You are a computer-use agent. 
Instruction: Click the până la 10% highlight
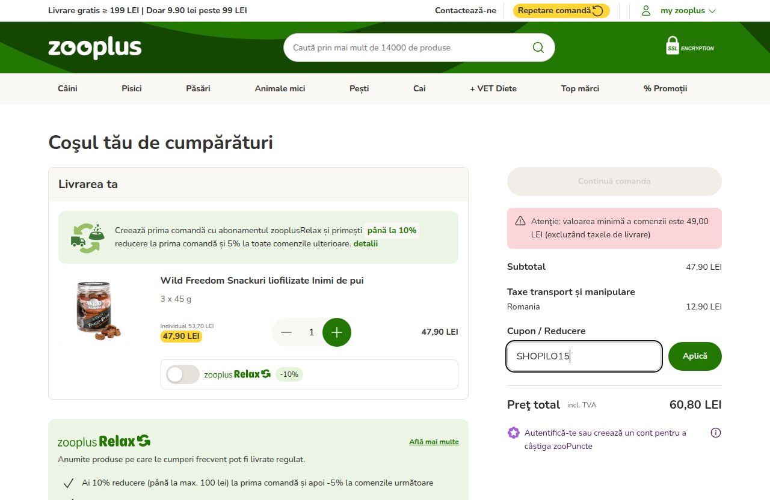[392, 230]
